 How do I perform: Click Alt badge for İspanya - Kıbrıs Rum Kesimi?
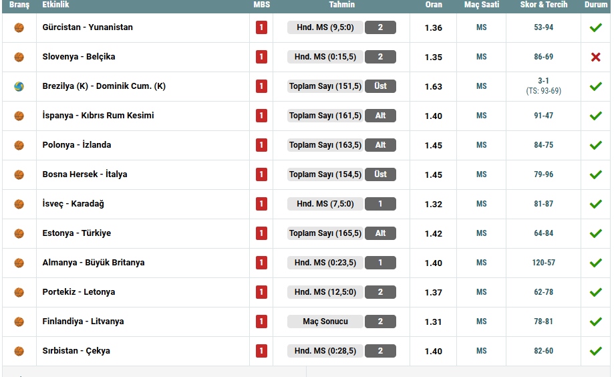pos(380,116)
